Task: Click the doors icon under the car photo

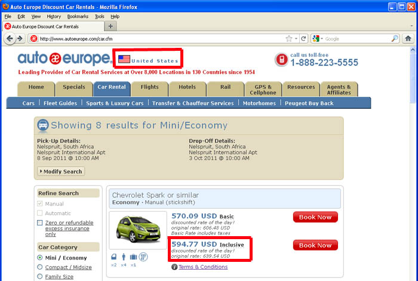Action: click(114, 257)
